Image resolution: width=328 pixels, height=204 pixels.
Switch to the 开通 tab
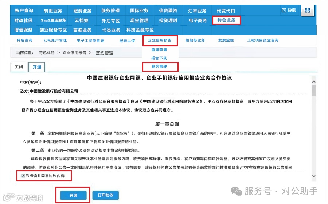(x=37, y=67)
